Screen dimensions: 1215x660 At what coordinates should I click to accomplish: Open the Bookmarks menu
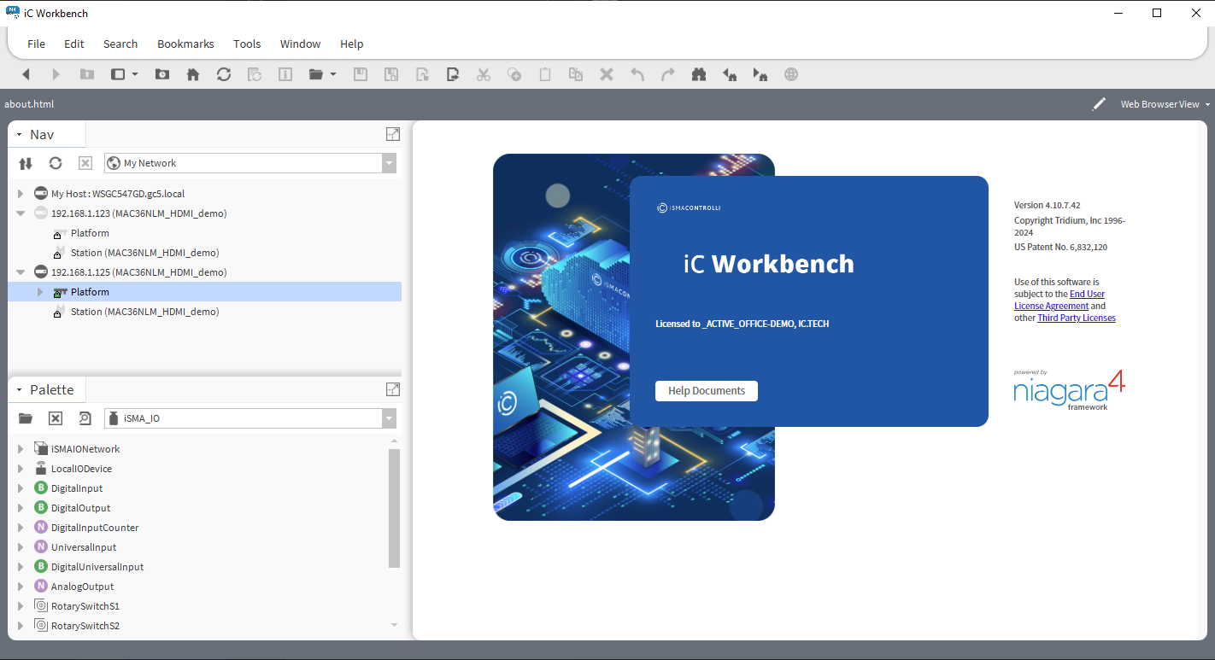tap(185, 44)
